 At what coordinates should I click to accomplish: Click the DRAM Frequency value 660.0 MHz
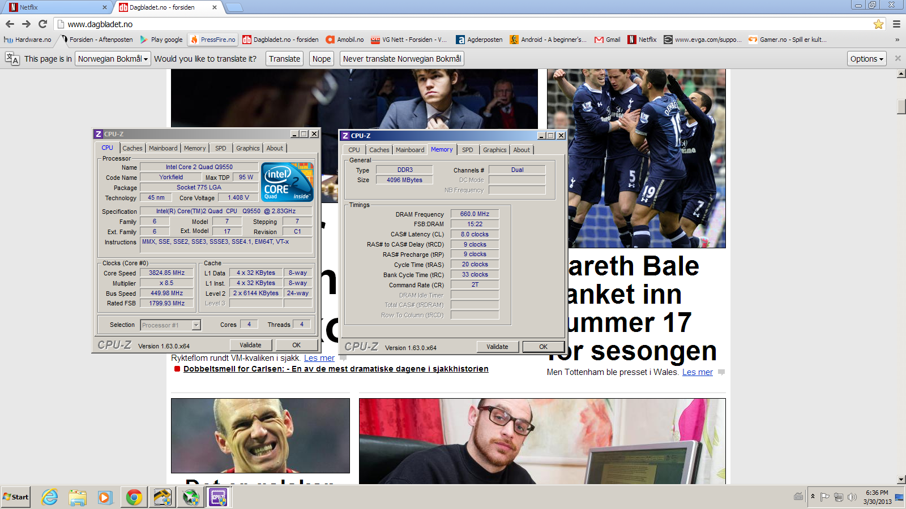pyautogui.click(x=475, y=214)
